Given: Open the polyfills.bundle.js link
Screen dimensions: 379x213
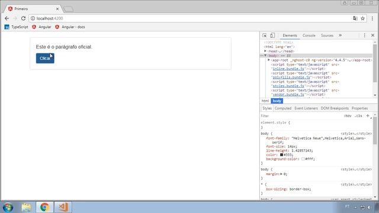Looking at the screenshot, I should point(291,78).
